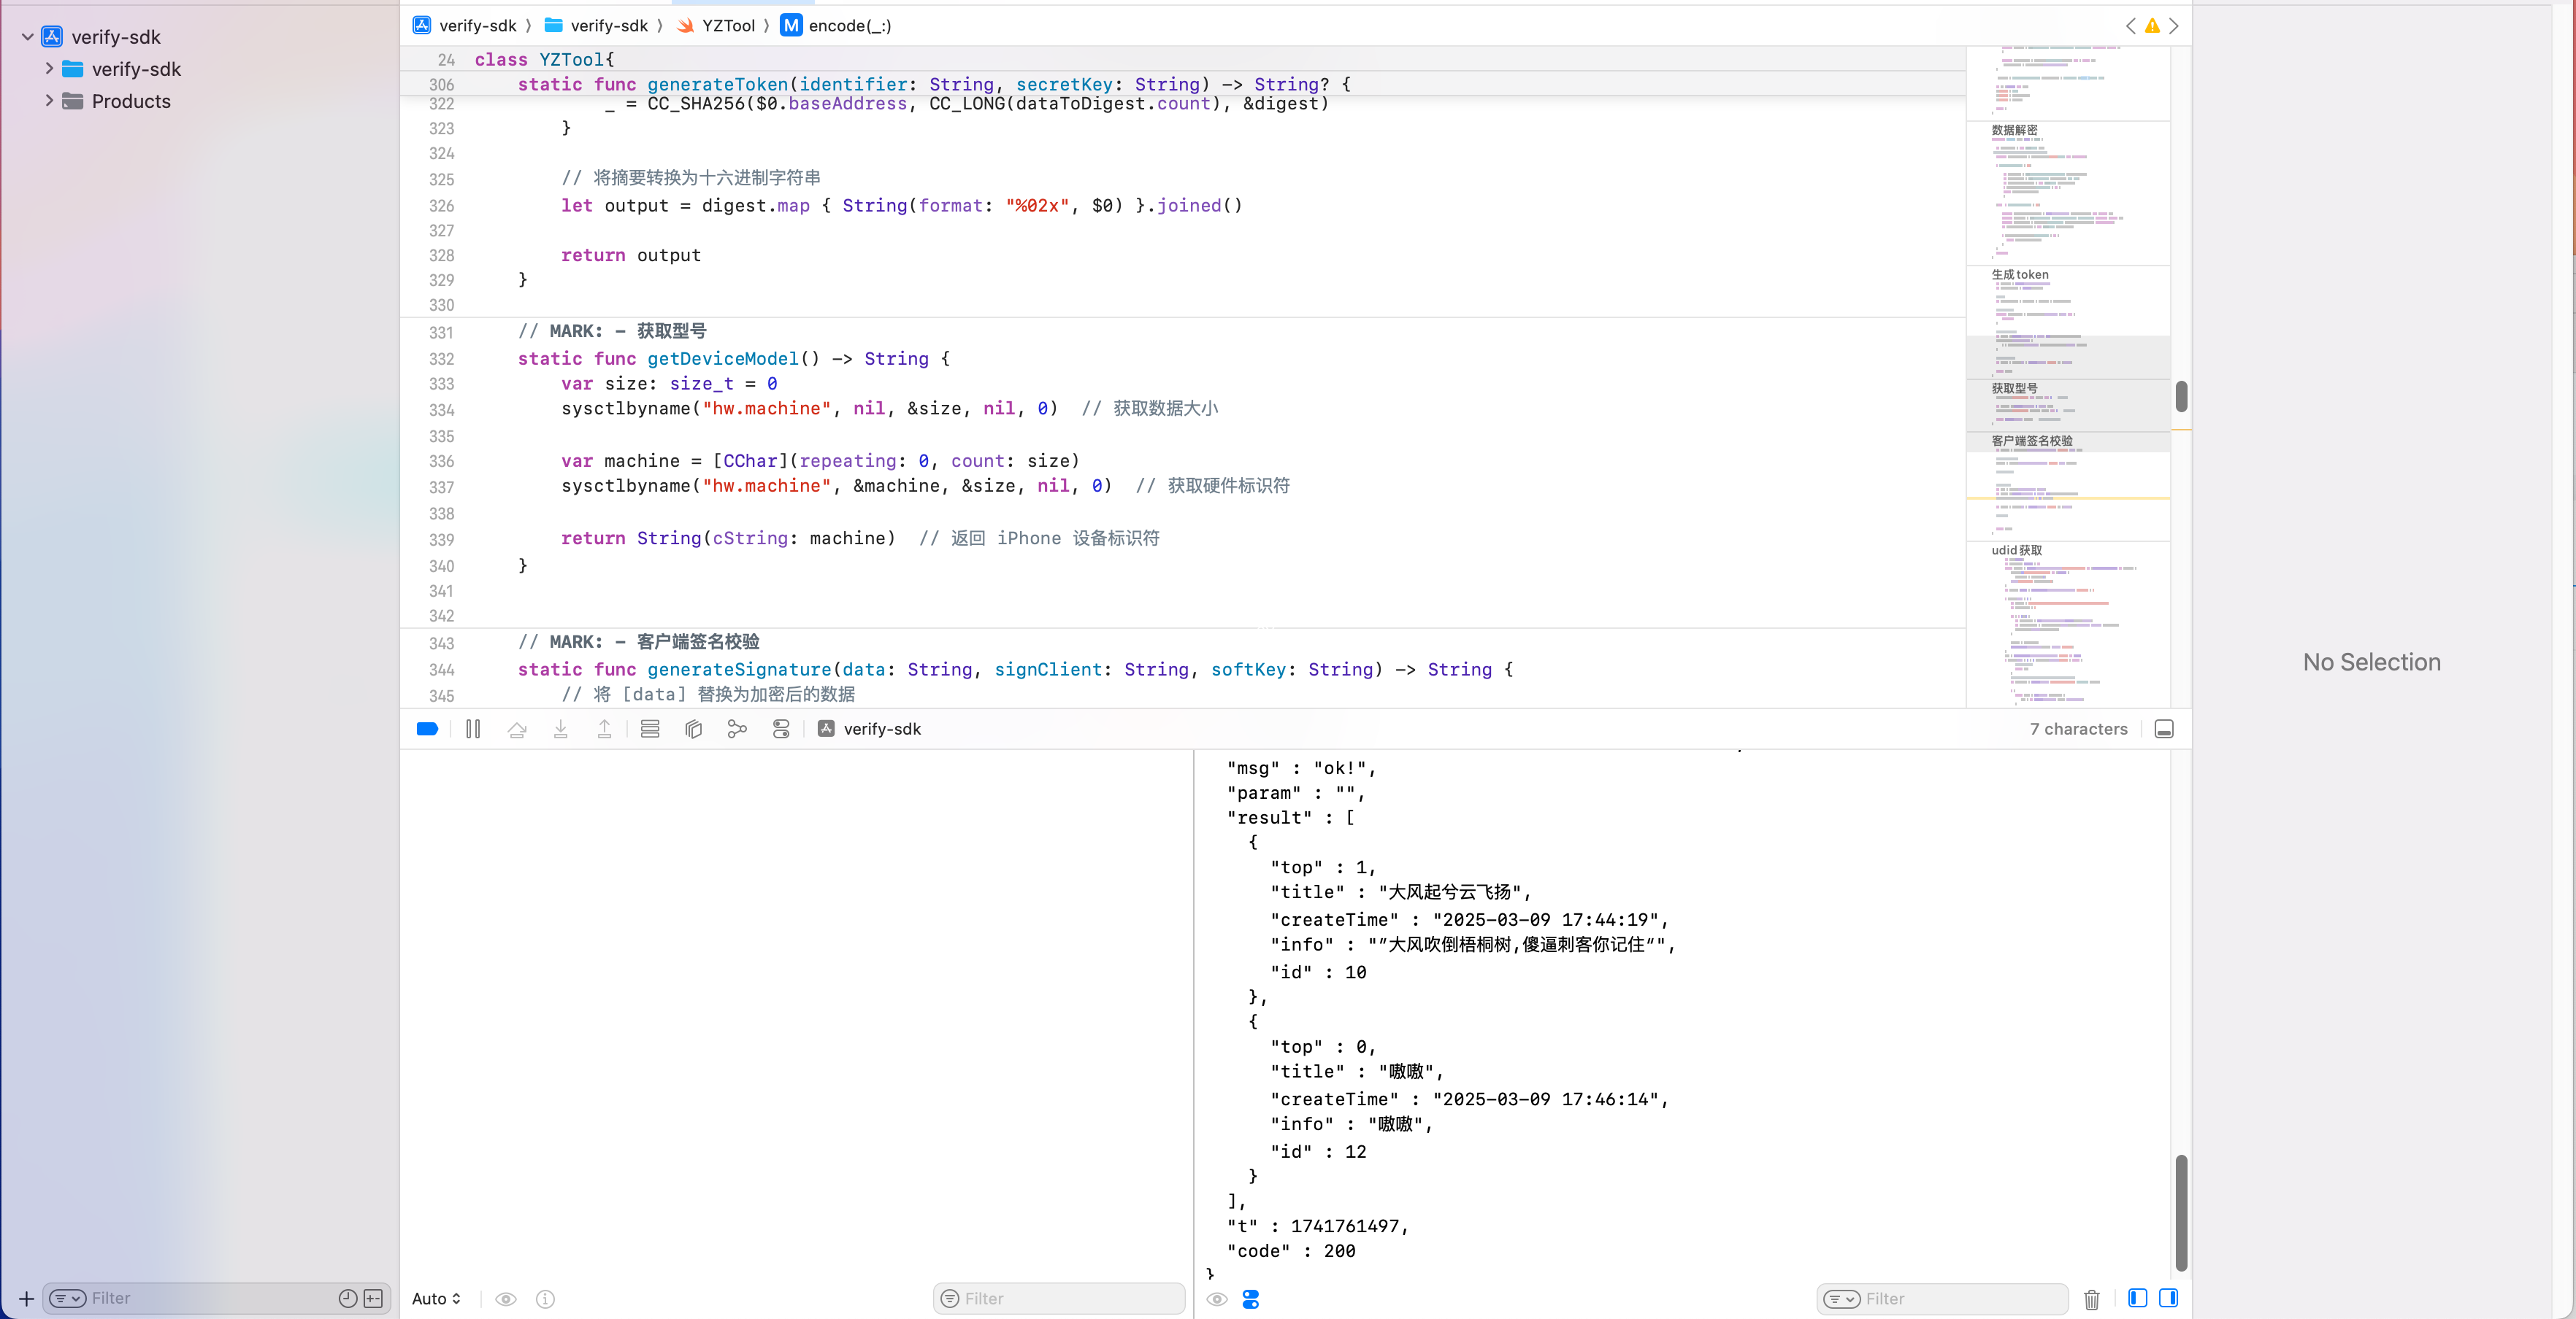The height and width of the screenshot is (1319, 2576).
Task: Click the yellow warning issue icon
Action: [2152, 26]
